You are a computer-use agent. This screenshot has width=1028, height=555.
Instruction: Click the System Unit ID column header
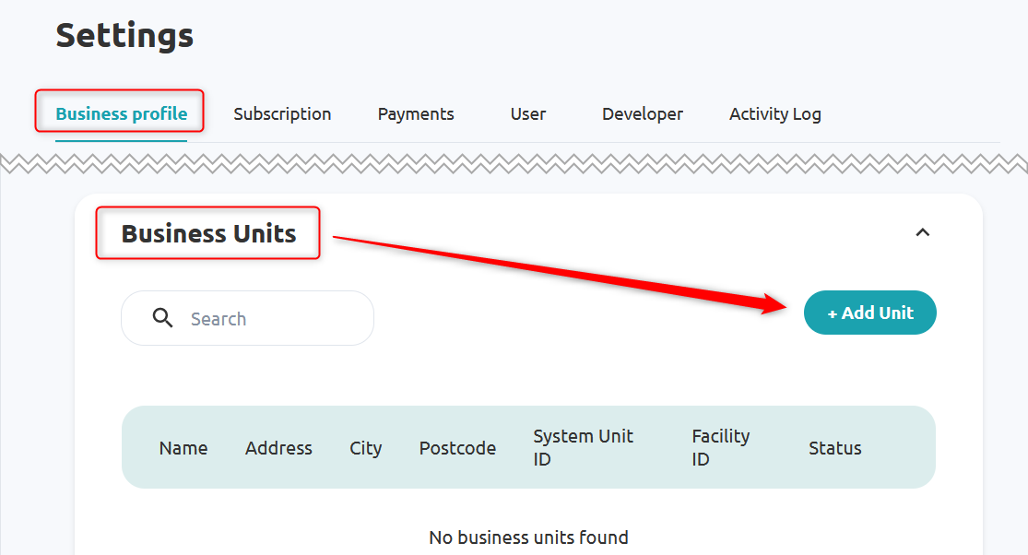click(x=583, y=447)
